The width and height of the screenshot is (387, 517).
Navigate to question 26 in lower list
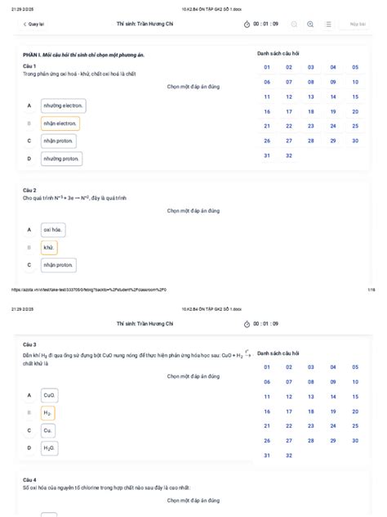point(267,441)
